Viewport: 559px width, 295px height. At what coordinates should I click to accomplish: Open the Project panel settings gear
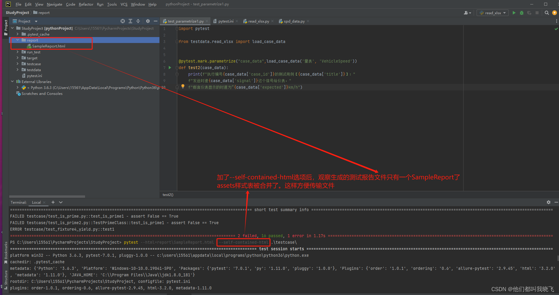tap(148, 21)
